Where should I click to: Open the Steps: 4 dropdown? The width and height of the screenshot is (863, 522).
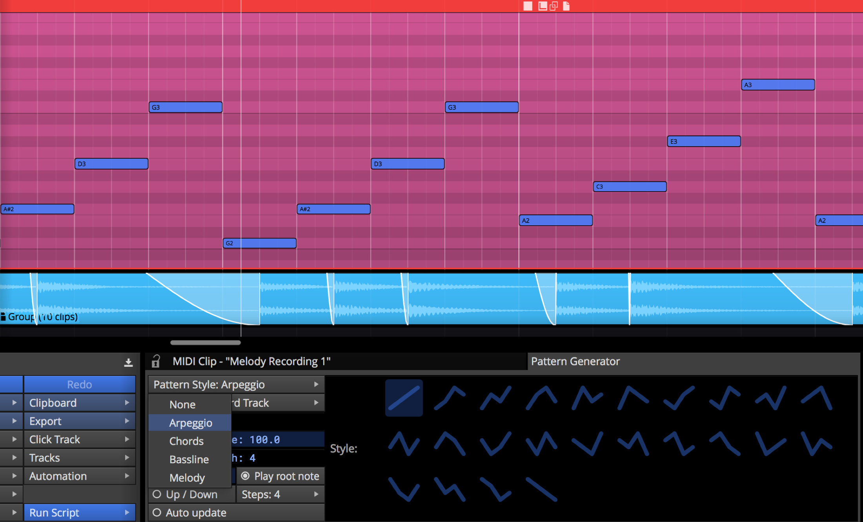pyautogui.click(x=280, y=494)
